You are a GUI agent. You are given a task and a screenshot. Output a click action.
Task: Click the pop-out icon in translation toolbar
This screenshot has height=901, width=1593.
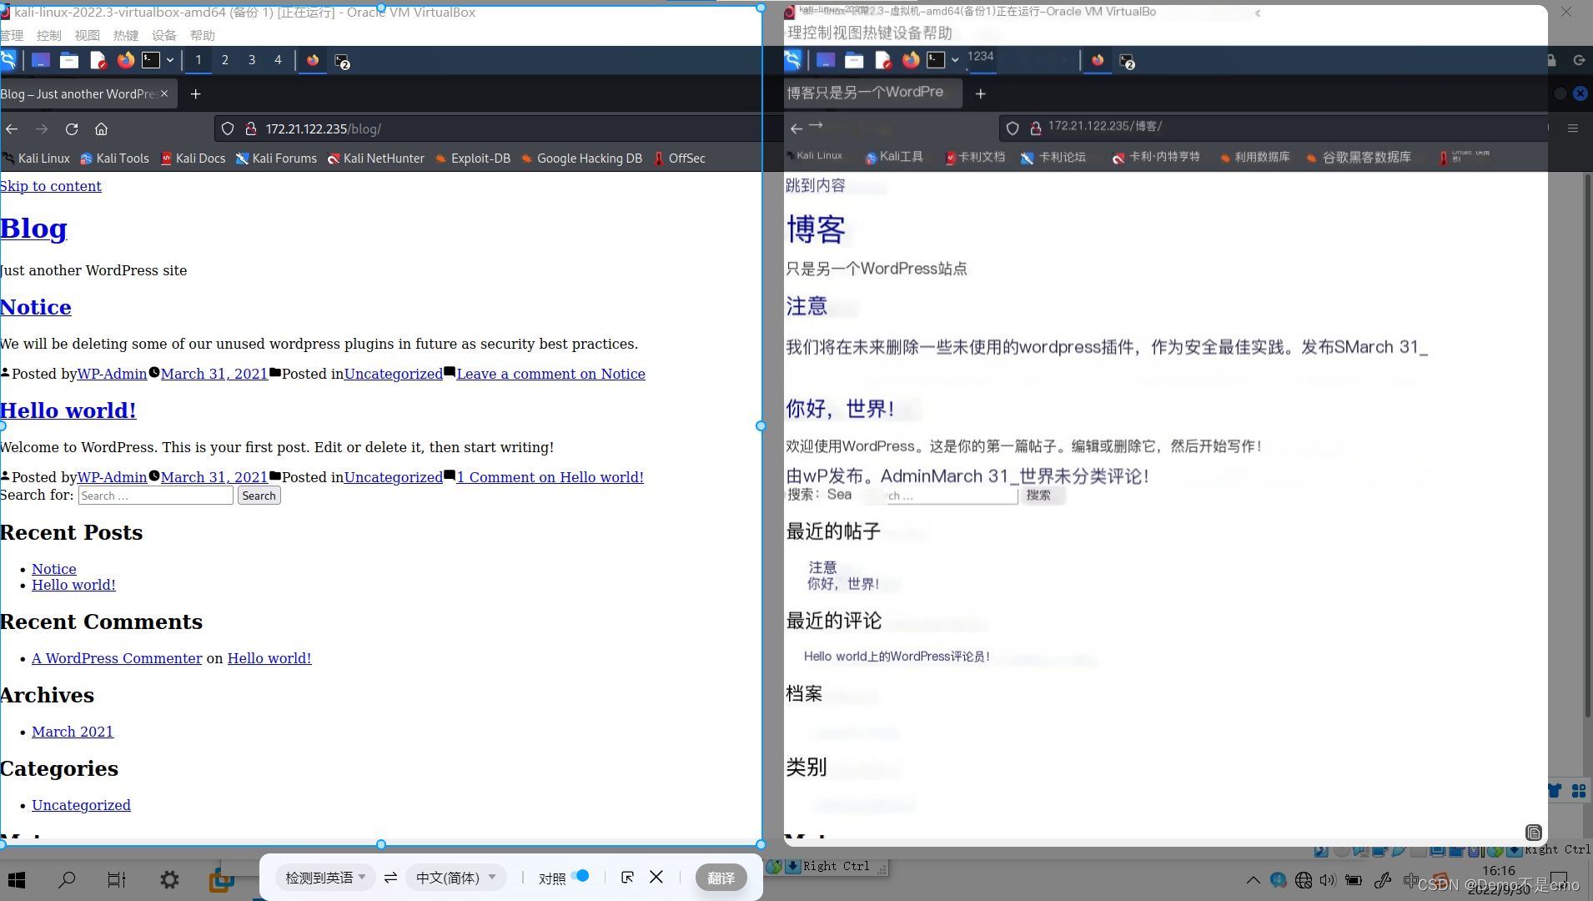[x=628, y=878]
